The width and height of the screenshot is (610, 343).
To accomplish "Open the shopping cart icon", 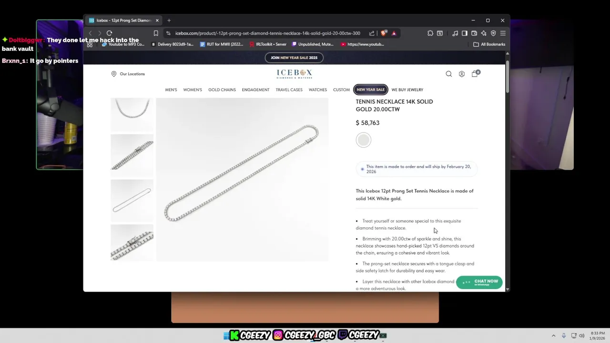I will pos(475,73).
